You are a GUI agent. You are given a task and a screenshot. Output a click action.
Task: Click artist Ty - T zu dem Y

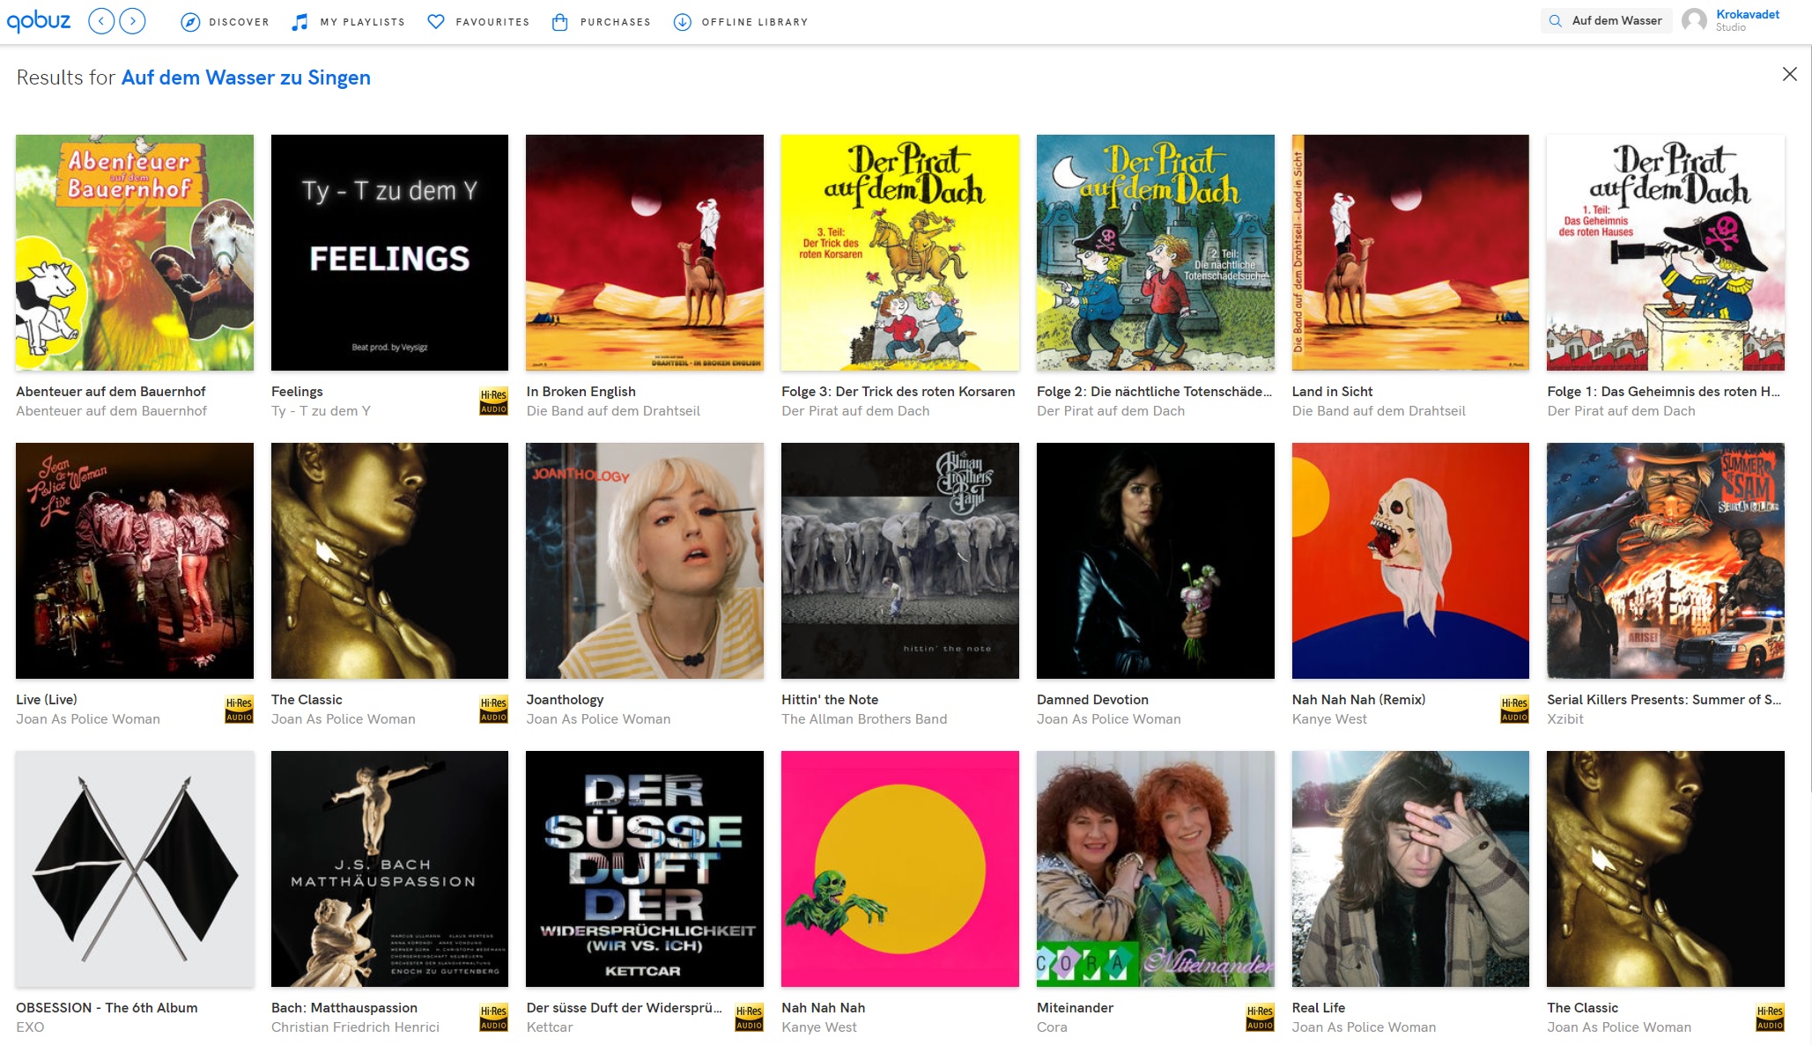[x=321, y=411]
